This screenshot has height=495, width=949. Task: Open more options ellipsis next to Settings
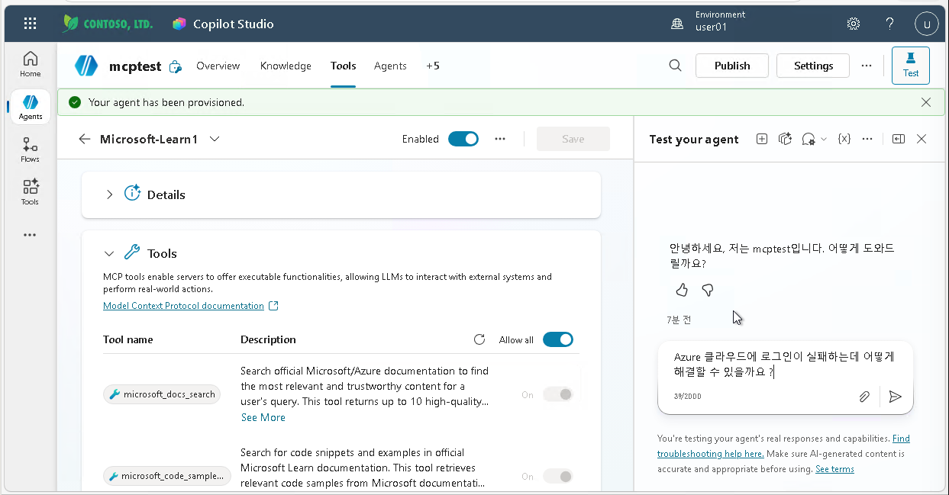867,66
